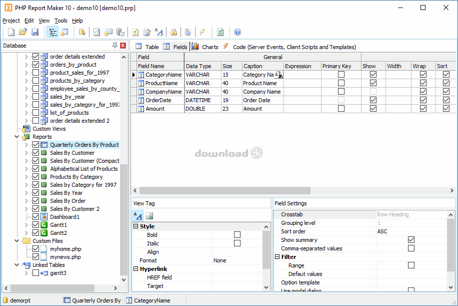Open the Edit menu
The width and height of the screenshot is (458, 306).
coord(29,21)
